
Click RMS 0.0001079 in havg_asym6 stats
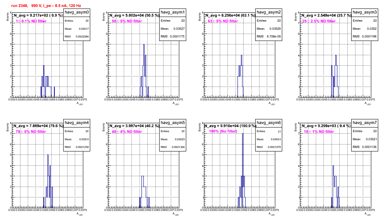click(x=269, y=147)
